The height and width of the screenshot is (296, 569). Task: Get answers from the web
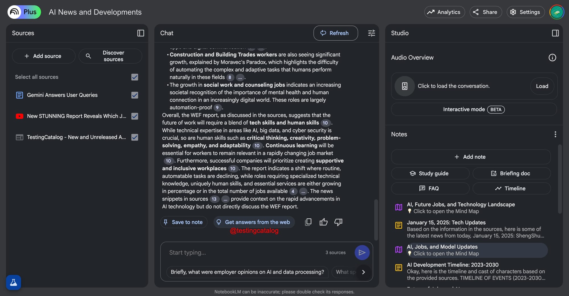pos(254,222)
